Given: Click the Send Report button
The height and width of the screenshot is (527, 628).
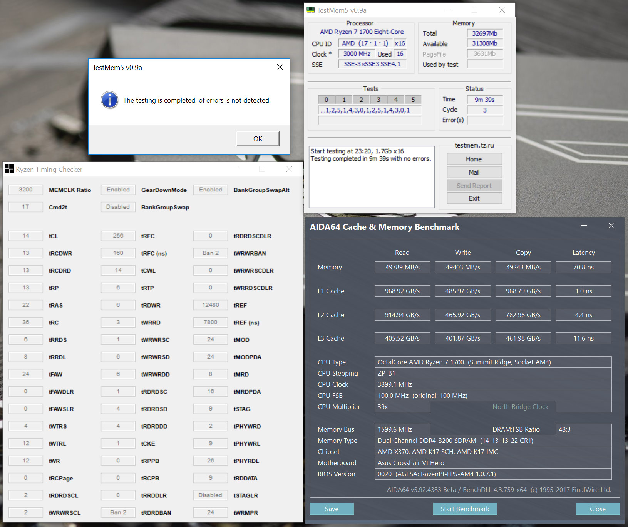Looking at the screenshot, I should pyautogui.click(x=474, y=186).
